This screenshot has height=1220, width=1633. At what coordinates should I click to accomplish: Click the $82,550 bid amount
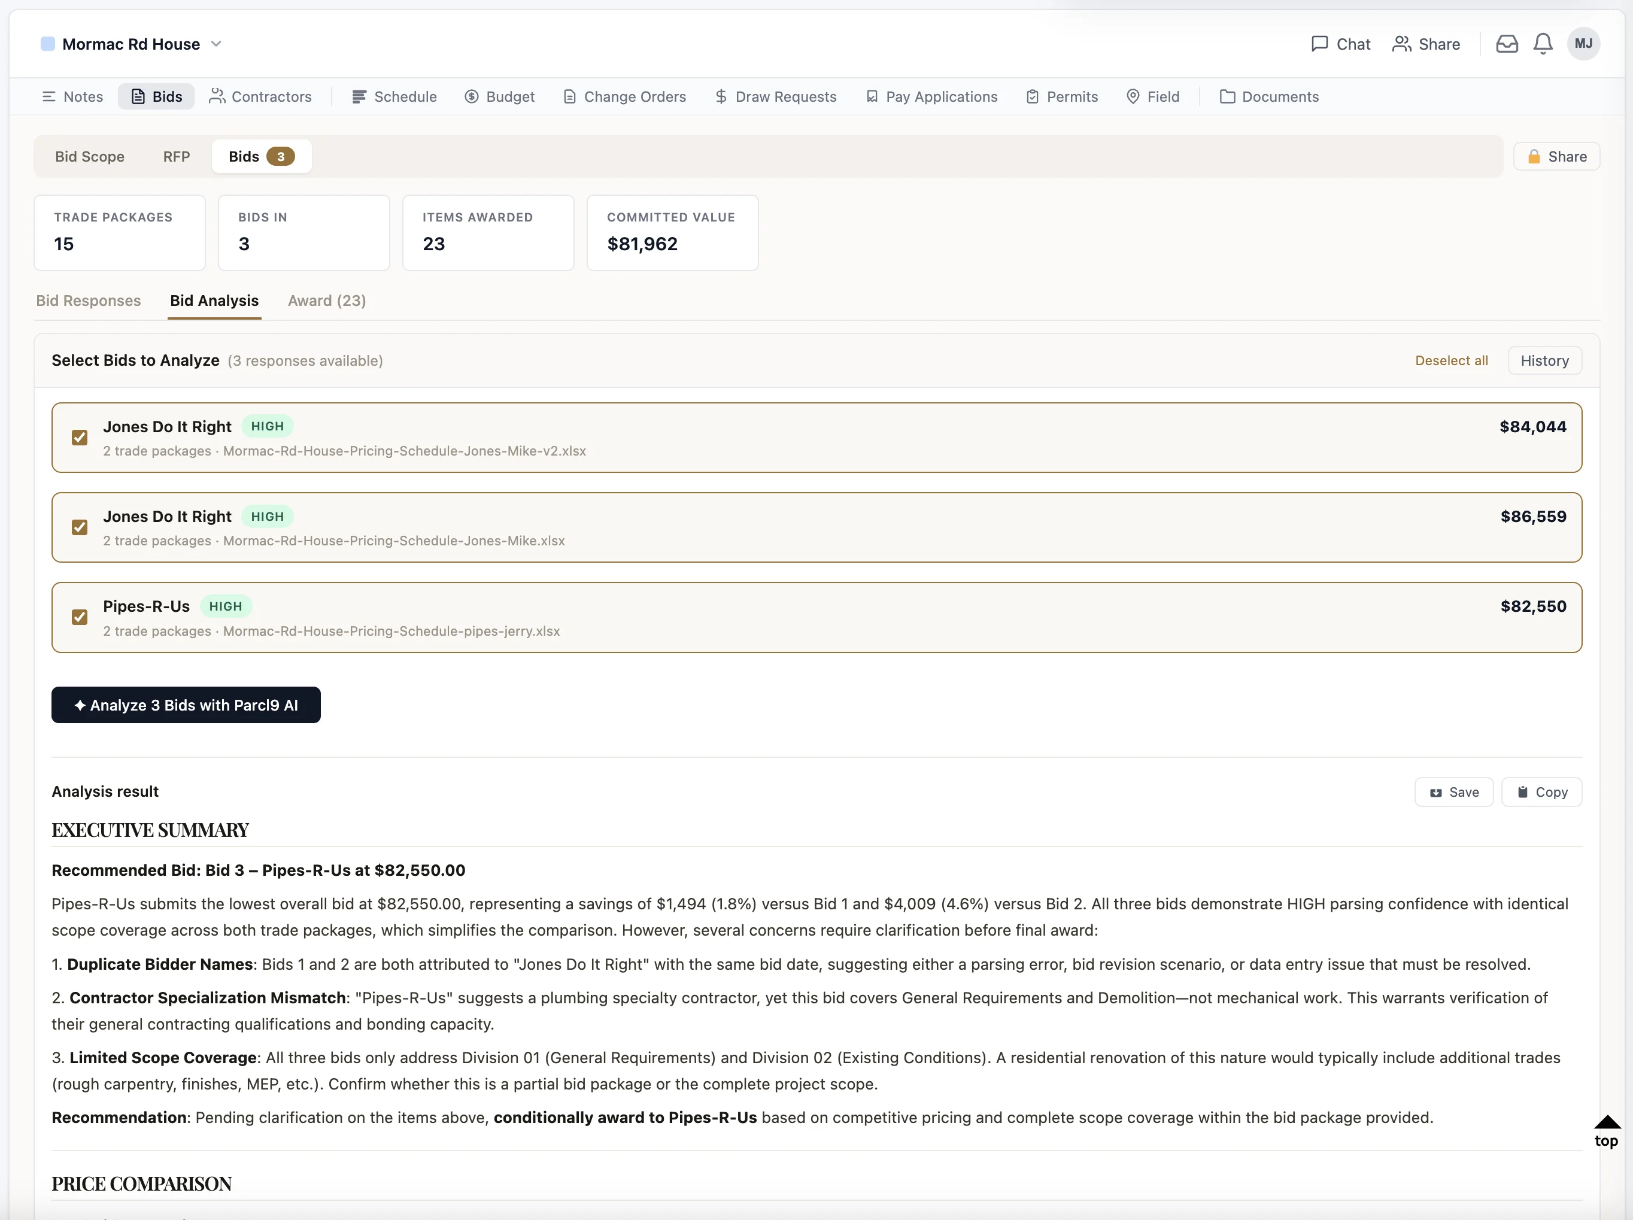click(x=1534, y=606)
